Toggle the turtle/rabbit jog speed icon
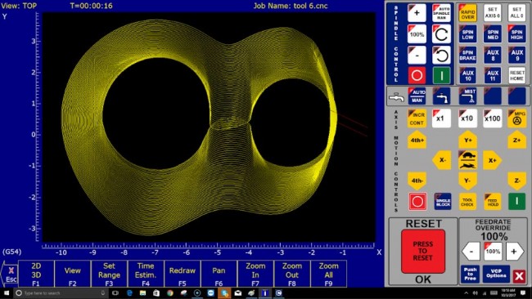Viewport: 532px width, 299px height. pyautogui.click(x=467, y=160)
